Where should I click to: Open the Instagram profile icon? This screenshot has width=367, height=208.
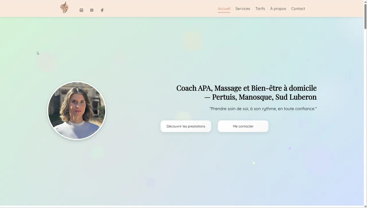[92, 10]
